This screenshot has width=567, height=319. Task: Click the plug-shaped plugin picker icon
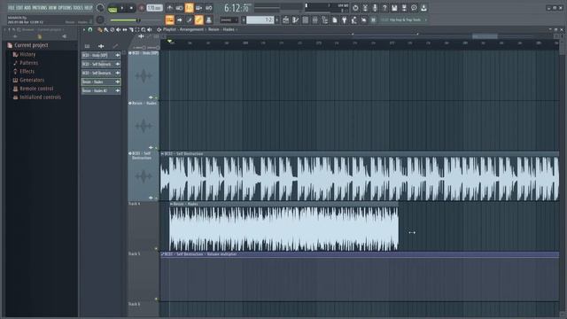[345, 19]
